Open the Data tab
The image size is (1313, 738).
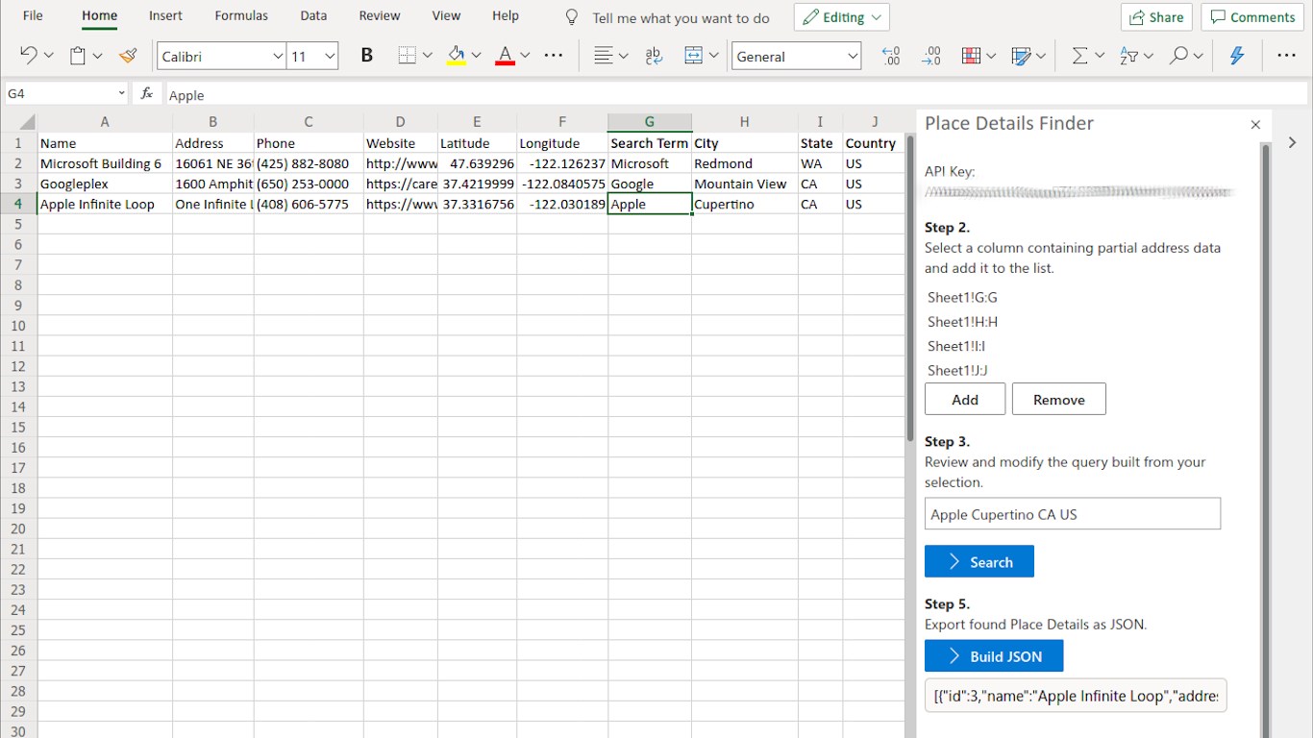tap(313, 15)
